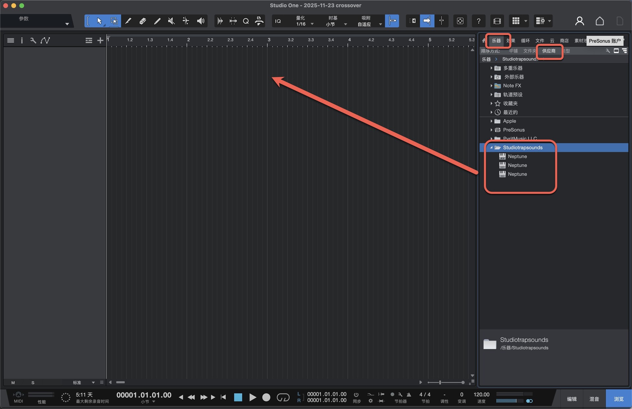Toggle autoscroll arrow button
The image size is (632, 409).
427,21
